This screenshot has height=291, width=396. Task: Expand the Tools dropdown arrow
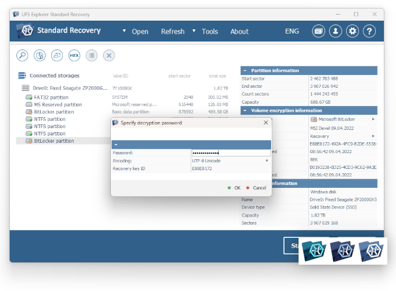pos(194,31)
